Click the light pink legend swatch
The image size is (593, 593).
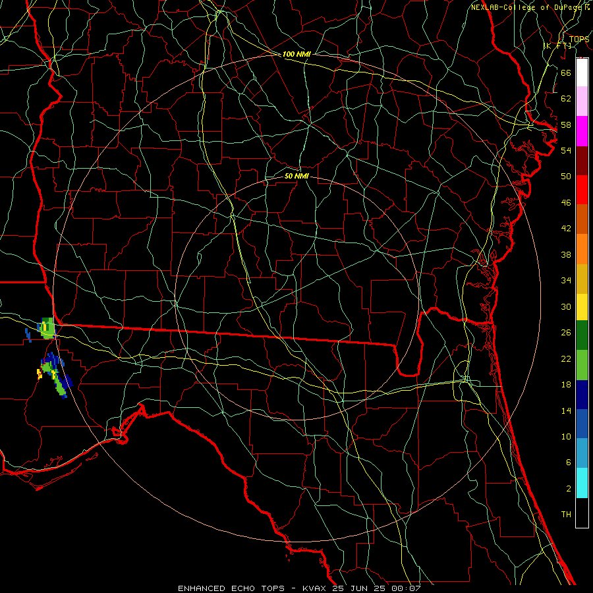(x=582, y=101)
